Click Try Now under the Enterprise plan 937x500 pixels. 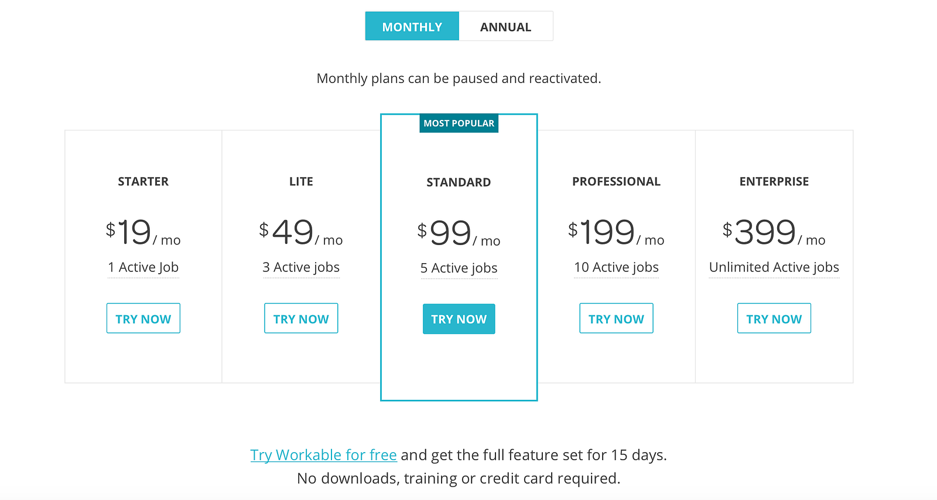(774, 318)
